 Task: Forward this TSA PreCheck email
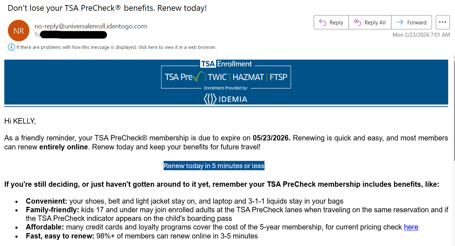(411, 22)
